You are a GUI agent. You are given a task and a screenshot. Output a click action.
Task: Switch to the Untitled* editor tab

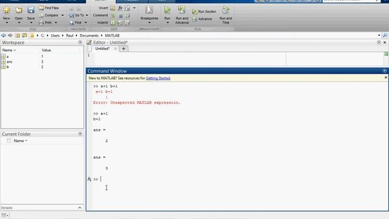pyautogui.click(x=103, y=49)
